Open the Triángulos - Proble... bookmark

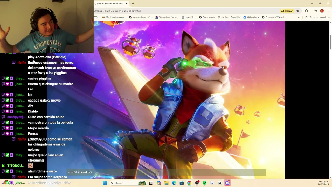pos(167,17)
